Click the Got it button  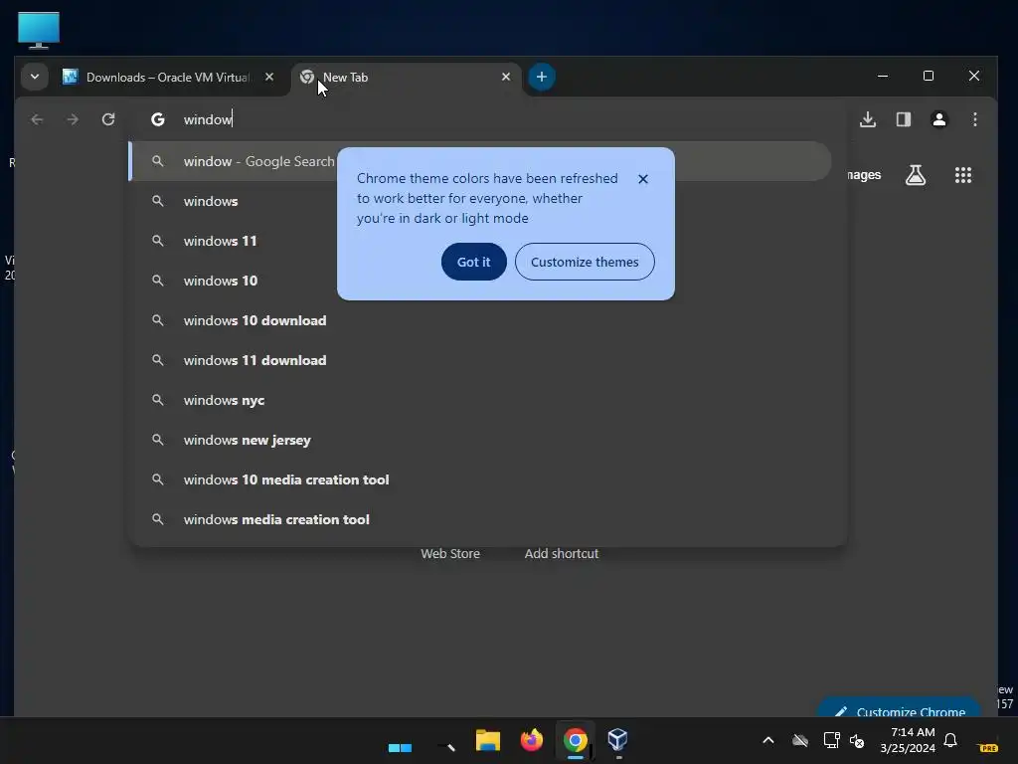tap(474, 262)
